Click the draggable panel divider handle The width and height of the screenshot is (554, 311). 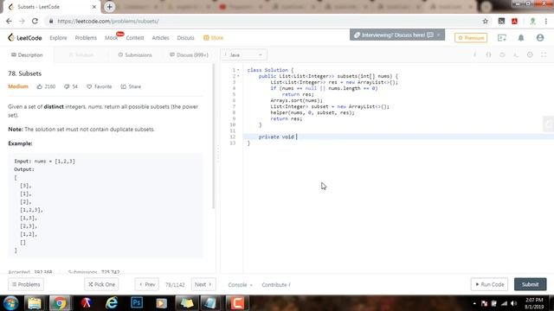tap(218, 154)
